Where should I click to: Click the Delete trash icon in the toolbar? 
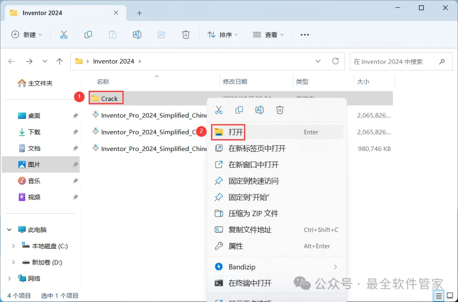pyautogui.click(x=186, y=35)
